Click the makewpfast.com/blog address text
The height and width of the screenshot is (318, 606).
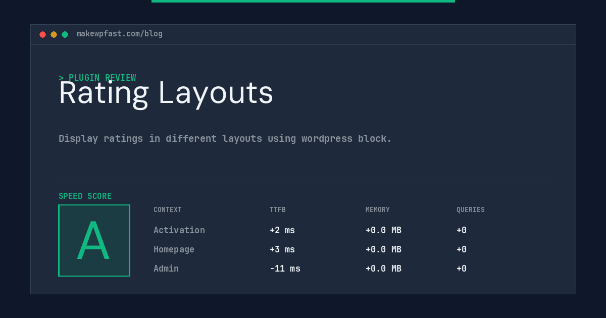120,34
